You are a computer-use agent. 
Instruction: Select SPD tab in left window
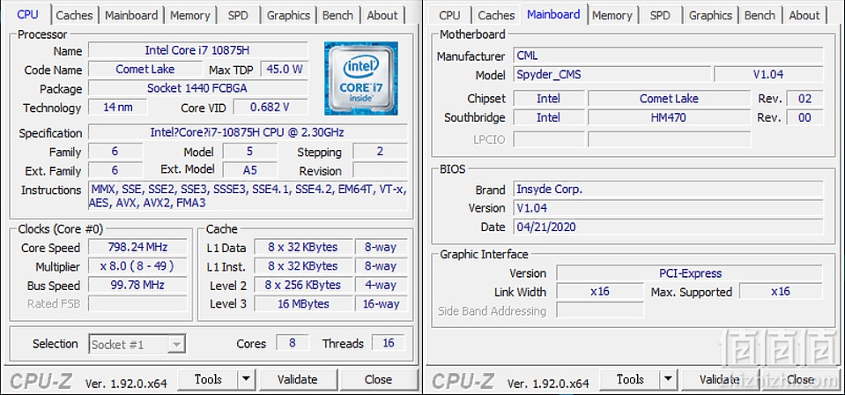(238, 15)
